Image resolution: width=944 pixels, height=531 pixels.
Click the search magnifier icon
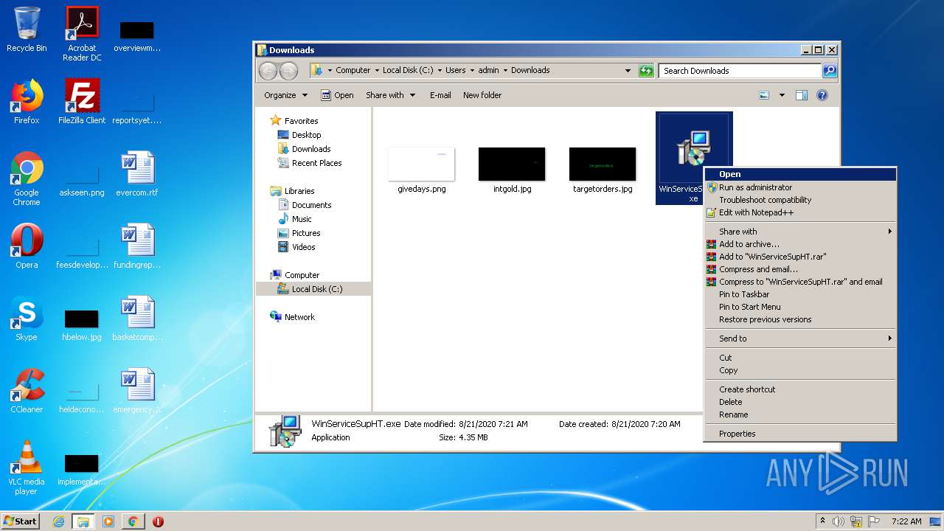830,71
